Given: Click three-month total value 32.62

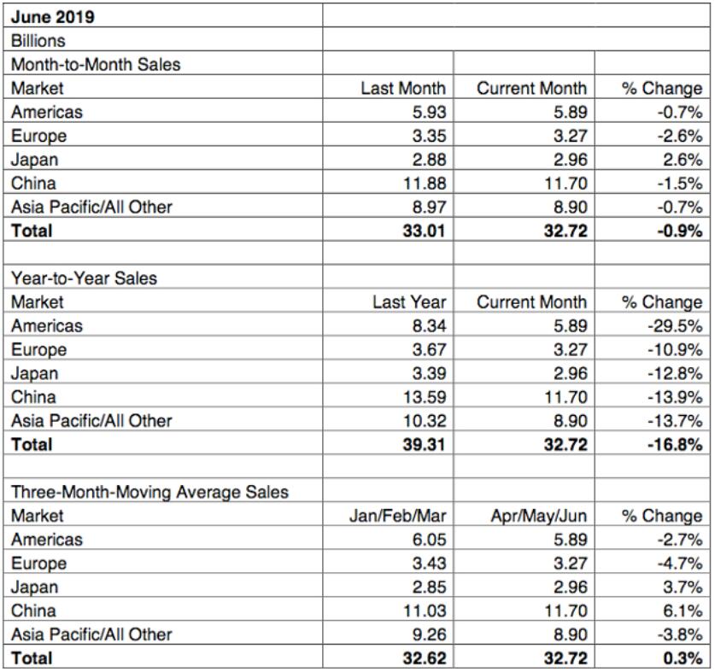Looking at the screenshot, I should point(388,657).
